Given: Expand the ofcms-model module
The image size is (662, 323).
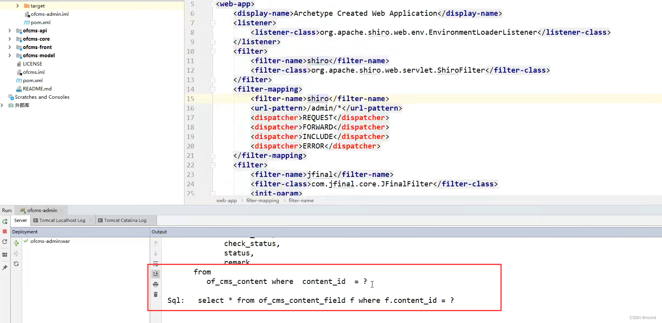Looking at the screenshot, I should 9,56.
